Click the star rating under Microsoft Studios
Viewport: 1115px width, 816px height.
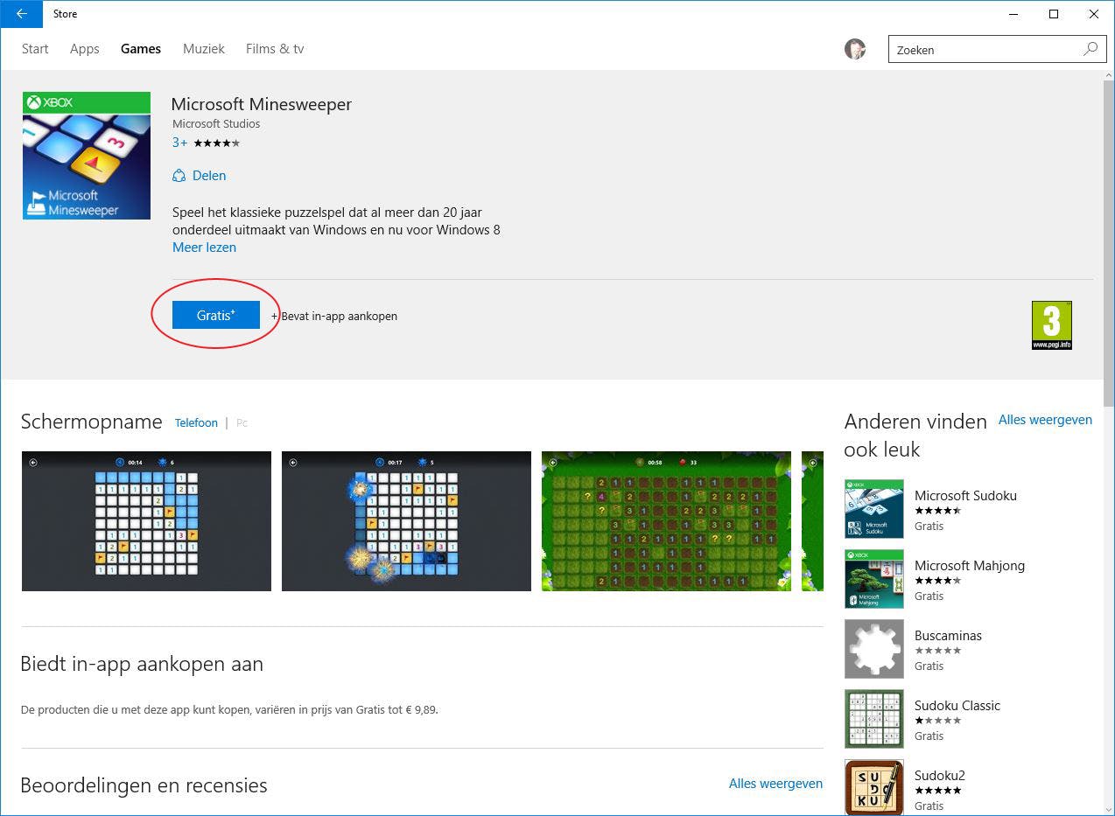pos(216,143)
